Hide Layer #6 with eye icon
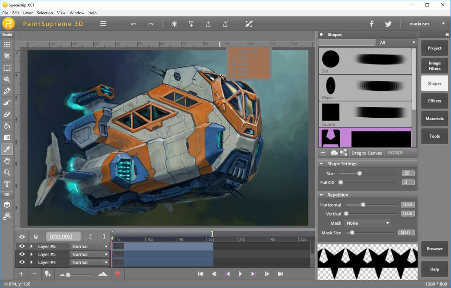451x288 pixels. click(x=22, y=246)
